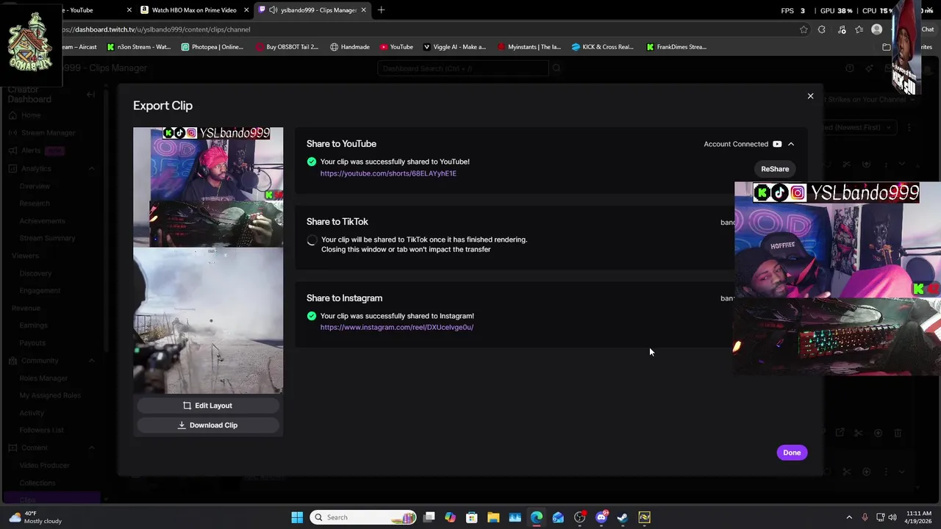Open Video Producer in the sidebar
Image resolution: width=941 pixels, height=529 pixels.
pyautogui.click(x=44, y=466)
